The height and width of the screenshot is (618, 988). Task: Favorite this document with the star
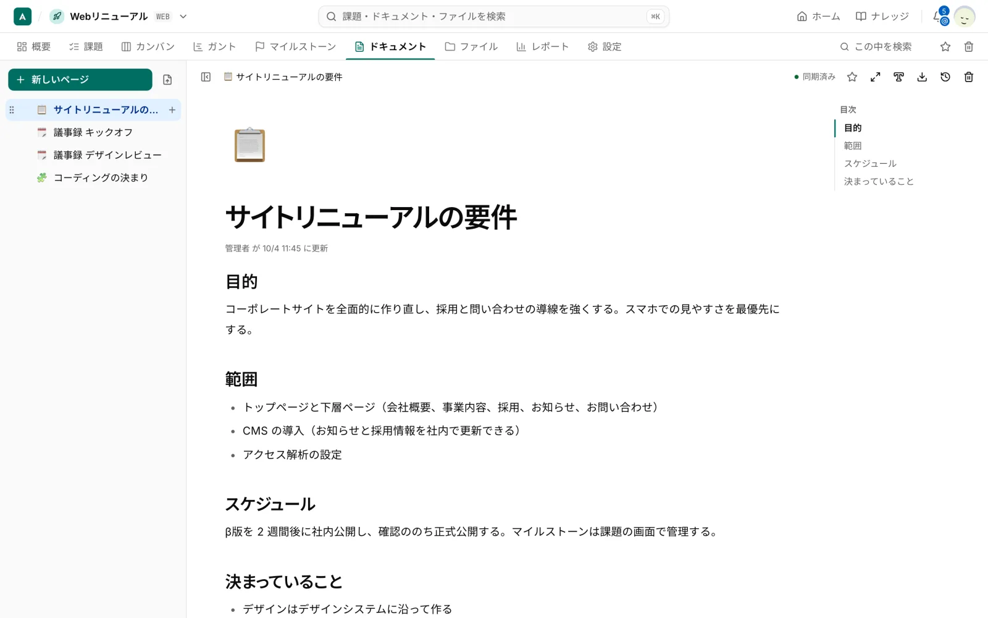tap(852, 77)
